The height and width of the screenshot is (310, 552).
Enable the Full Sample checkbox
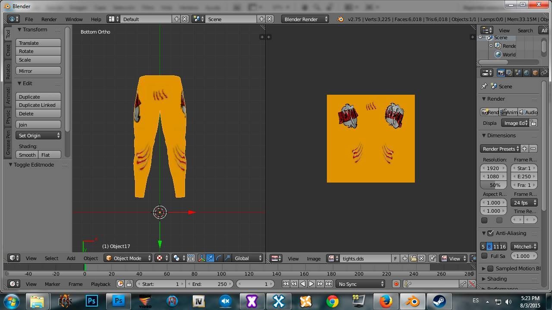484,256
